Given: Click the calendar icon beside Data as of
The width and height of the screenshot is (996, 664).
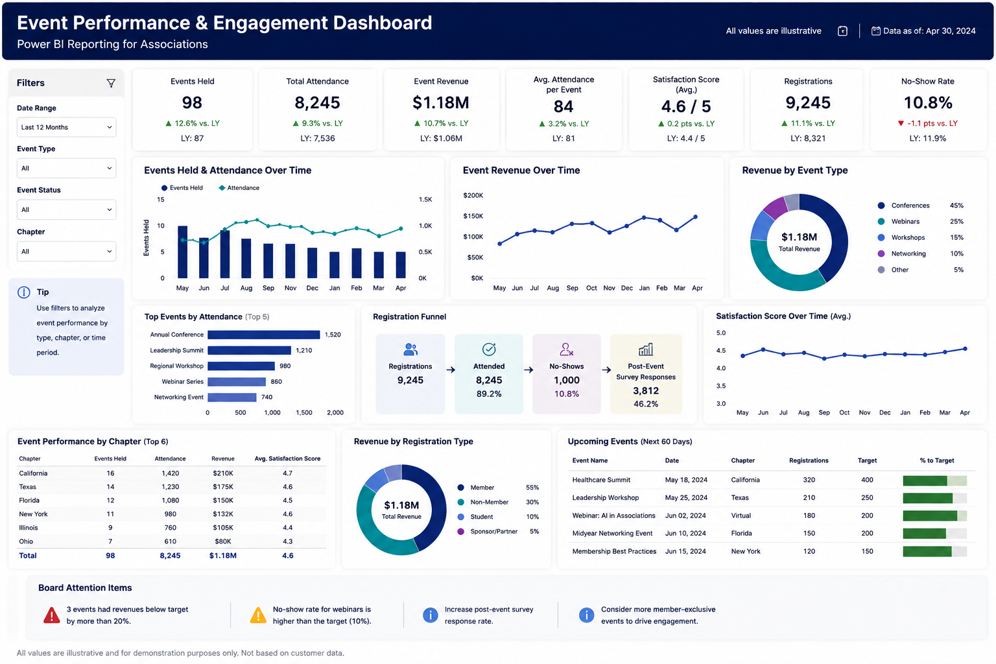Looking at the screenshot, I should 875,30.
